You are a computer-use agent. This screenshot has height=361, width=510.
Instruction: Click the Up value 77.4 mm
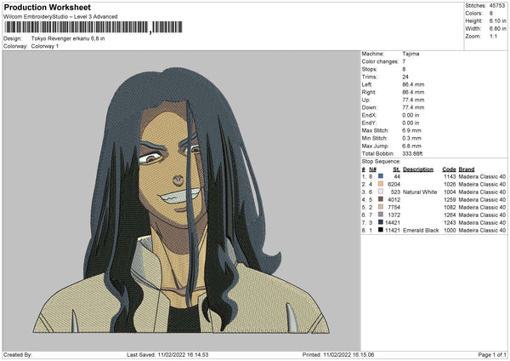[413, 100]
